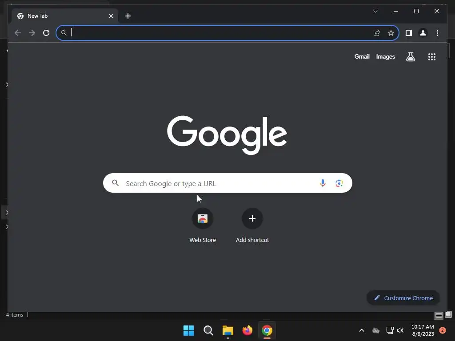Image resolution: width=455 pixels, height=341 pixels.
Task: Focus the Search Google or type a URL box
Action: (x=227, y=183)
